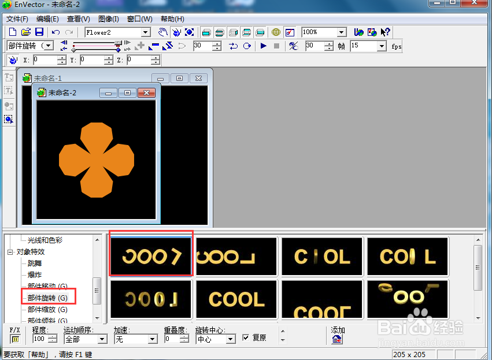Open the 文件(F) menu
Viewport: 492px width, 360px height.
click(17, 19)
